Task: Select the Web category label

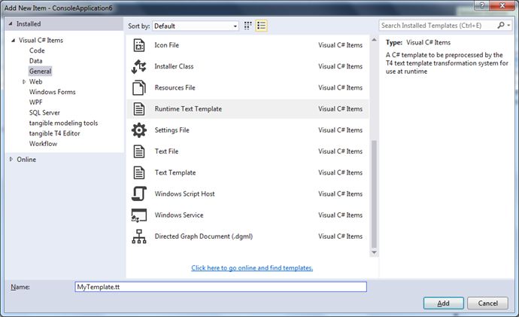Action: tap(36, 81)
